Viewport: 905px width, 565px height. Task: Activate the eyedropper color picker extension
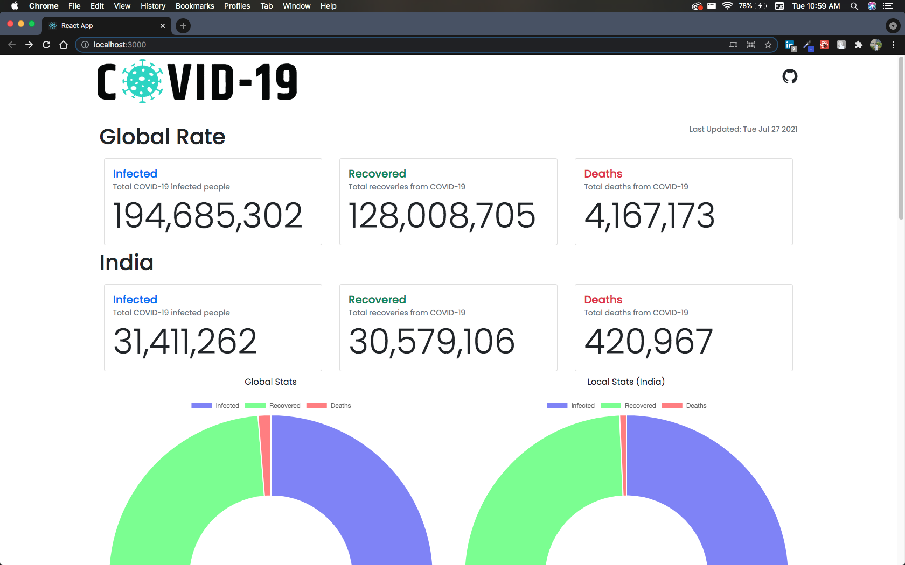click(808, 45)
